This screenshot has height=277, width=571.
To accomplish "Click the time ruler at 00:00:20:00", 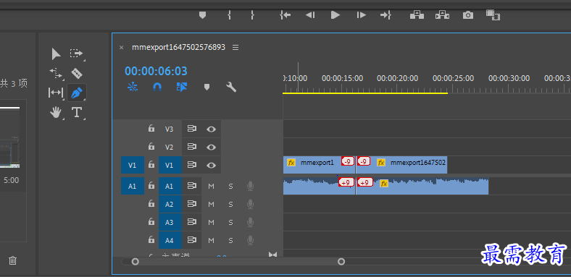I will coord(397,78).
